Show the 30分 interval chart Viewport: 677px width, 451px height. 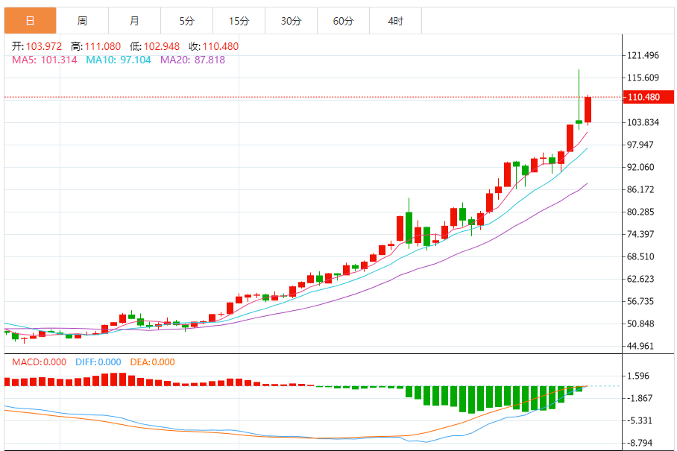coord(291,21)
